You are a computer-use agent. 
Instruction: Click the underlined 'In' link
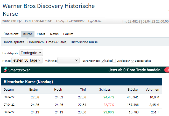pyautogui.click(x=124, y=21)
